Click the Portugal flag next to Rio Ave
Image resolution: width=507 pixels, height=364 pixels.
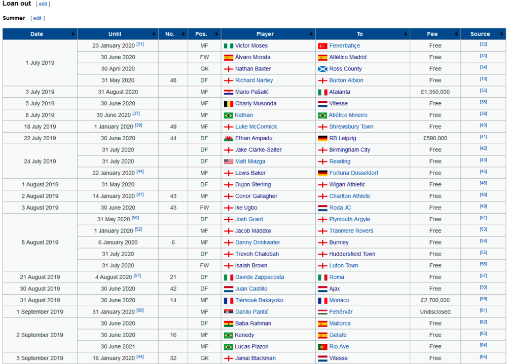[322, 347]
